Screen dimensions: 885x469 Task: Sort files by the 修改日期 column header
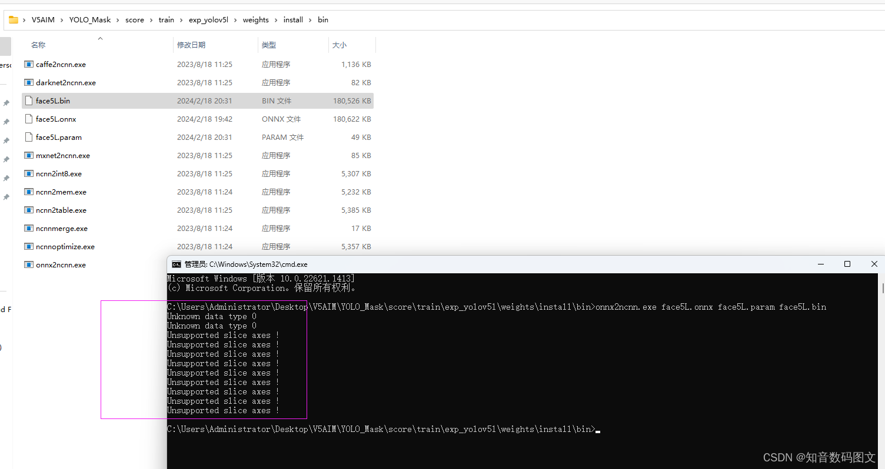coord(192,45)
